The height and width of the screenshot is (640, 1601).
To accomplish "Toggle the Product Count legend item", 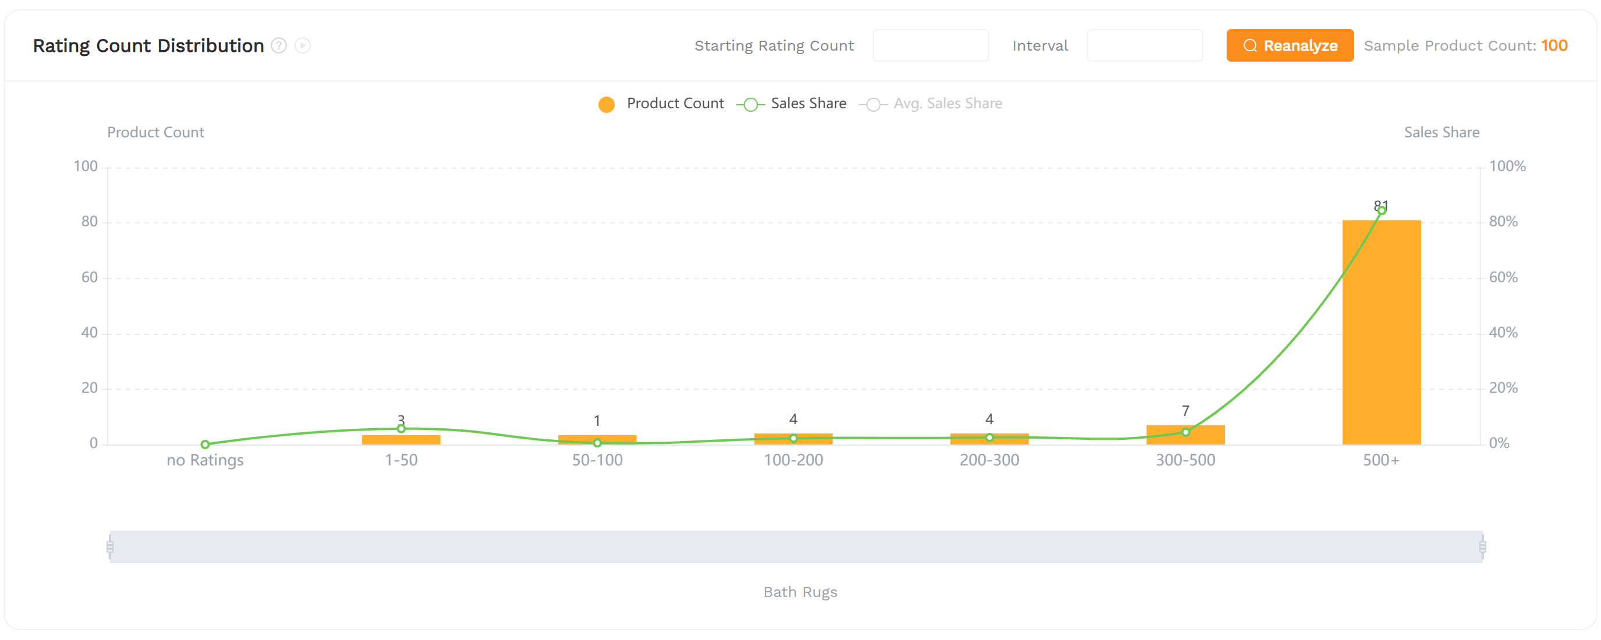I will click(x=661, y=104).
